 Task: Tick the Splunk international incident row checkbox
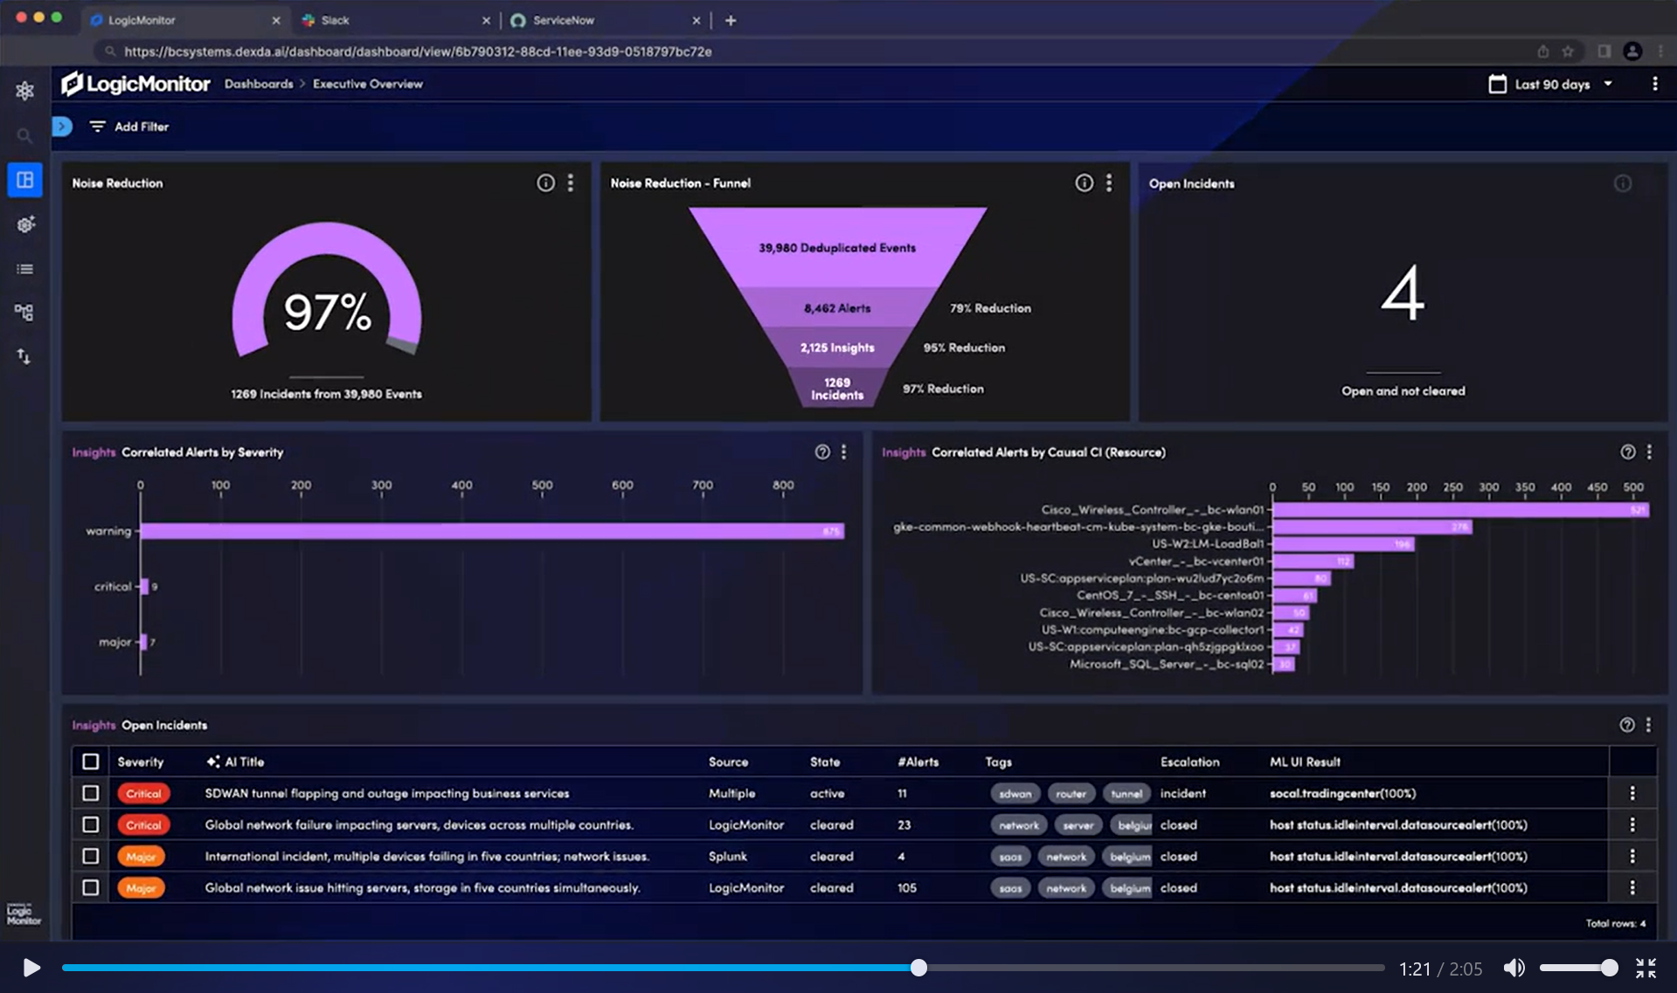(90, 856)
